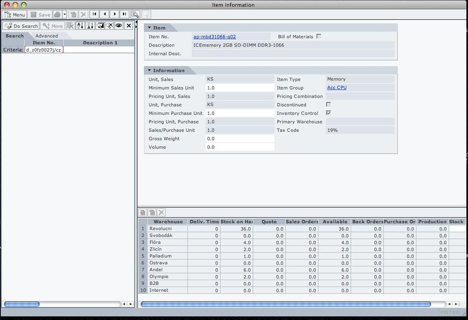Click the delete record X icon in the top toolbar

84,14
